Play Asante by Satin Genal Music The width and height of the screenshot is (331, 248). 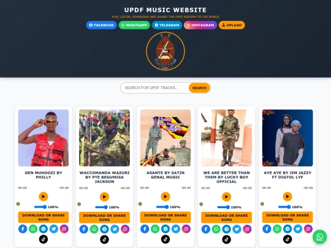(165, 197)
